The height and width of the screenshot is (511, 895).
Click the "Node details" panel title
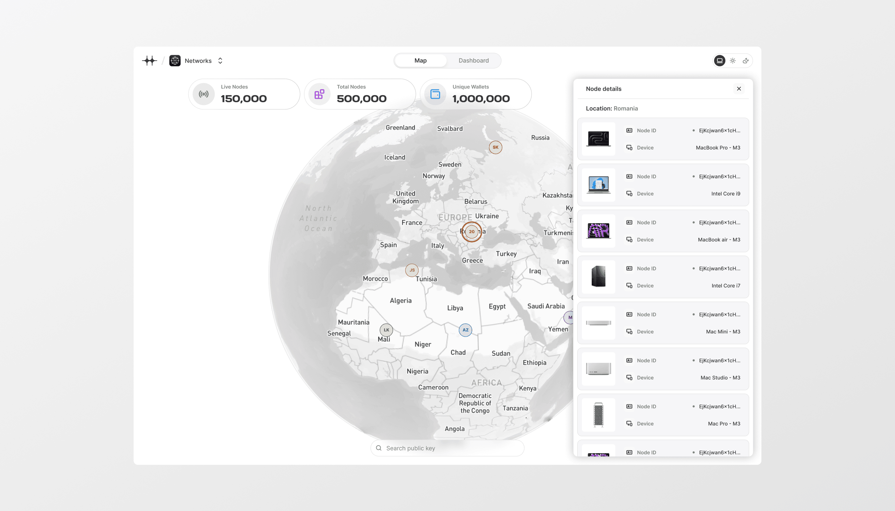603,89
